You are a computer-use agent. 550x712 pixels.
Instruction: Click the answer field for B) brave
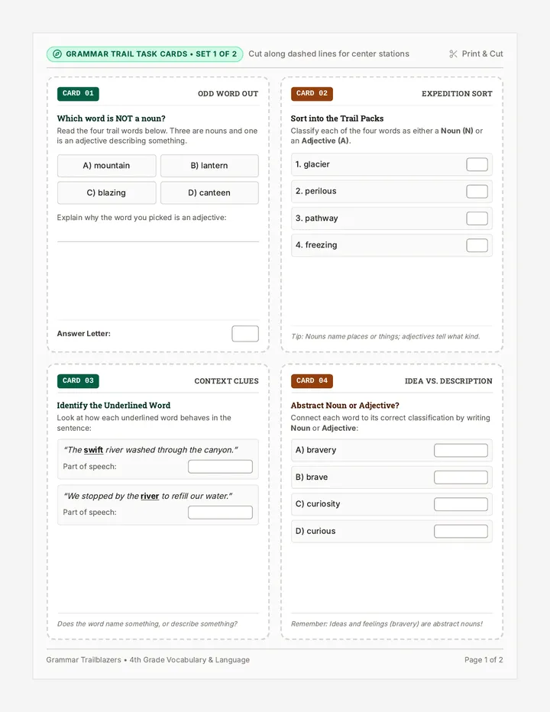(x=461, y=477)
